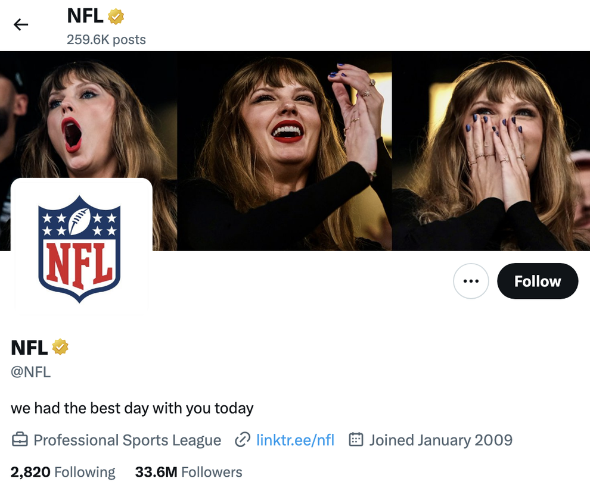590x488 pixels.
Task: View the 2,820 Following list
Action: click(x=63, y=471)
